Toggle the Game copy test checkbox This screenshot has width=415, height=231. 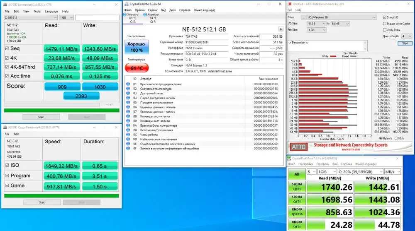coord(7,185)
